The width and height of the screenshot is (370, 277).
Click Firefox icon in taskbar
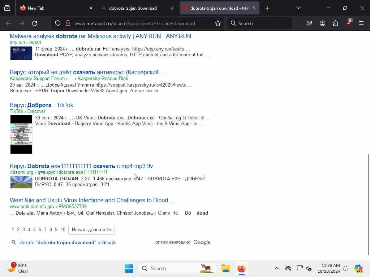pyautogui.click(x=241, y=268)
